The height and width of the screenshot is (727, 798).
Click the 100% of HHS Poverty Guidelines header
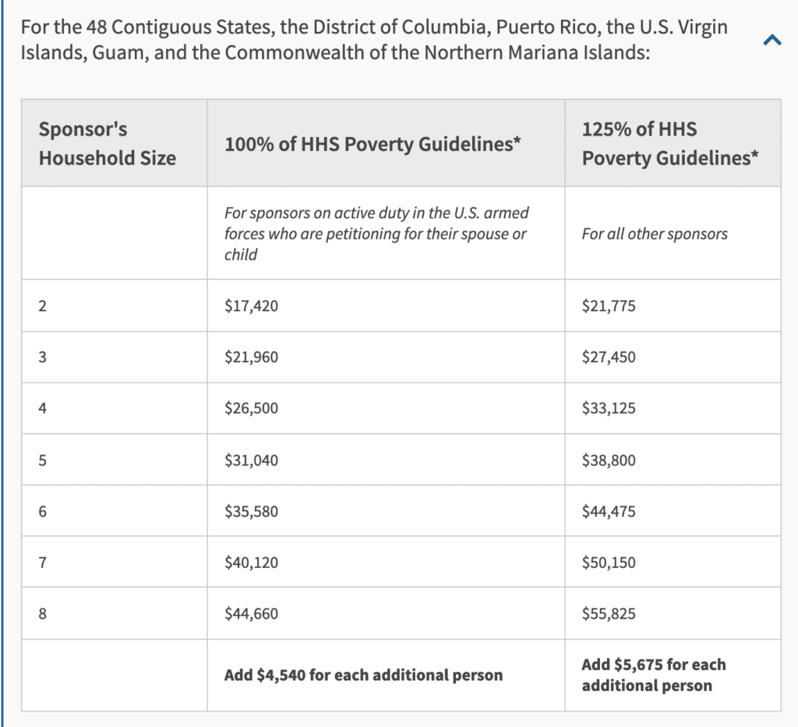point(373,144)
